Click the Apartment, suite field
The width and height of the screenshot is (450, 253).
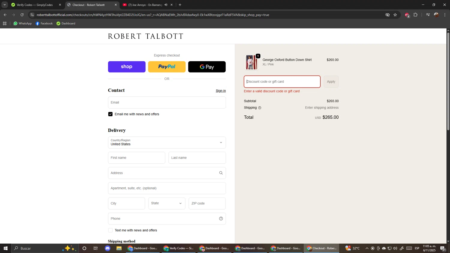point(167,188)
